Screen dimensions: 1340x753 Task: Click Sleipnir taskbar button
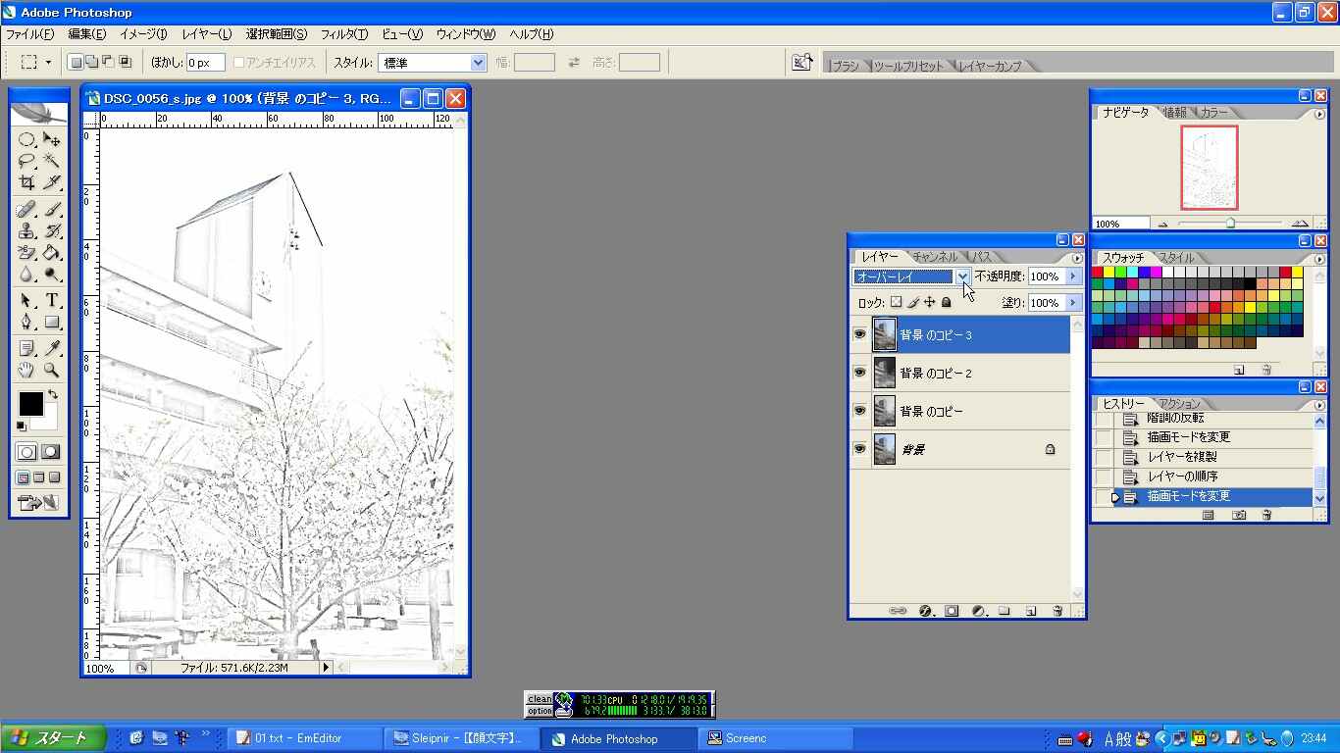point(460,738)
